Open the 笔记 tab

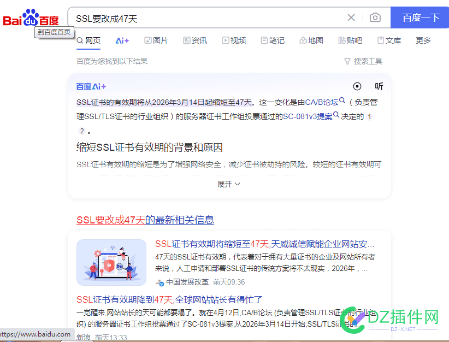tap(273, 40)
